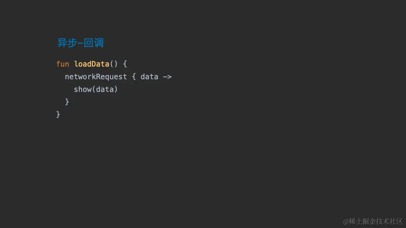Click the show function call
Image resolution: width=406 pixels, height=228 pixels.
83,89
